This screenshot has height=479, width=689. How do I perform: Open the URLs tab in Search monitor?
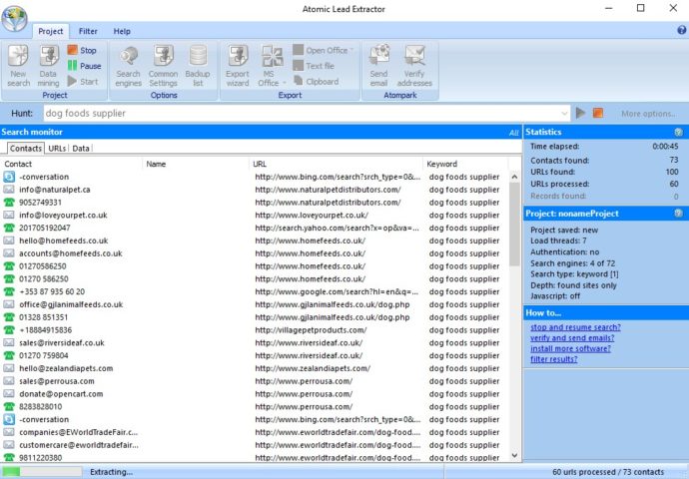57,149
